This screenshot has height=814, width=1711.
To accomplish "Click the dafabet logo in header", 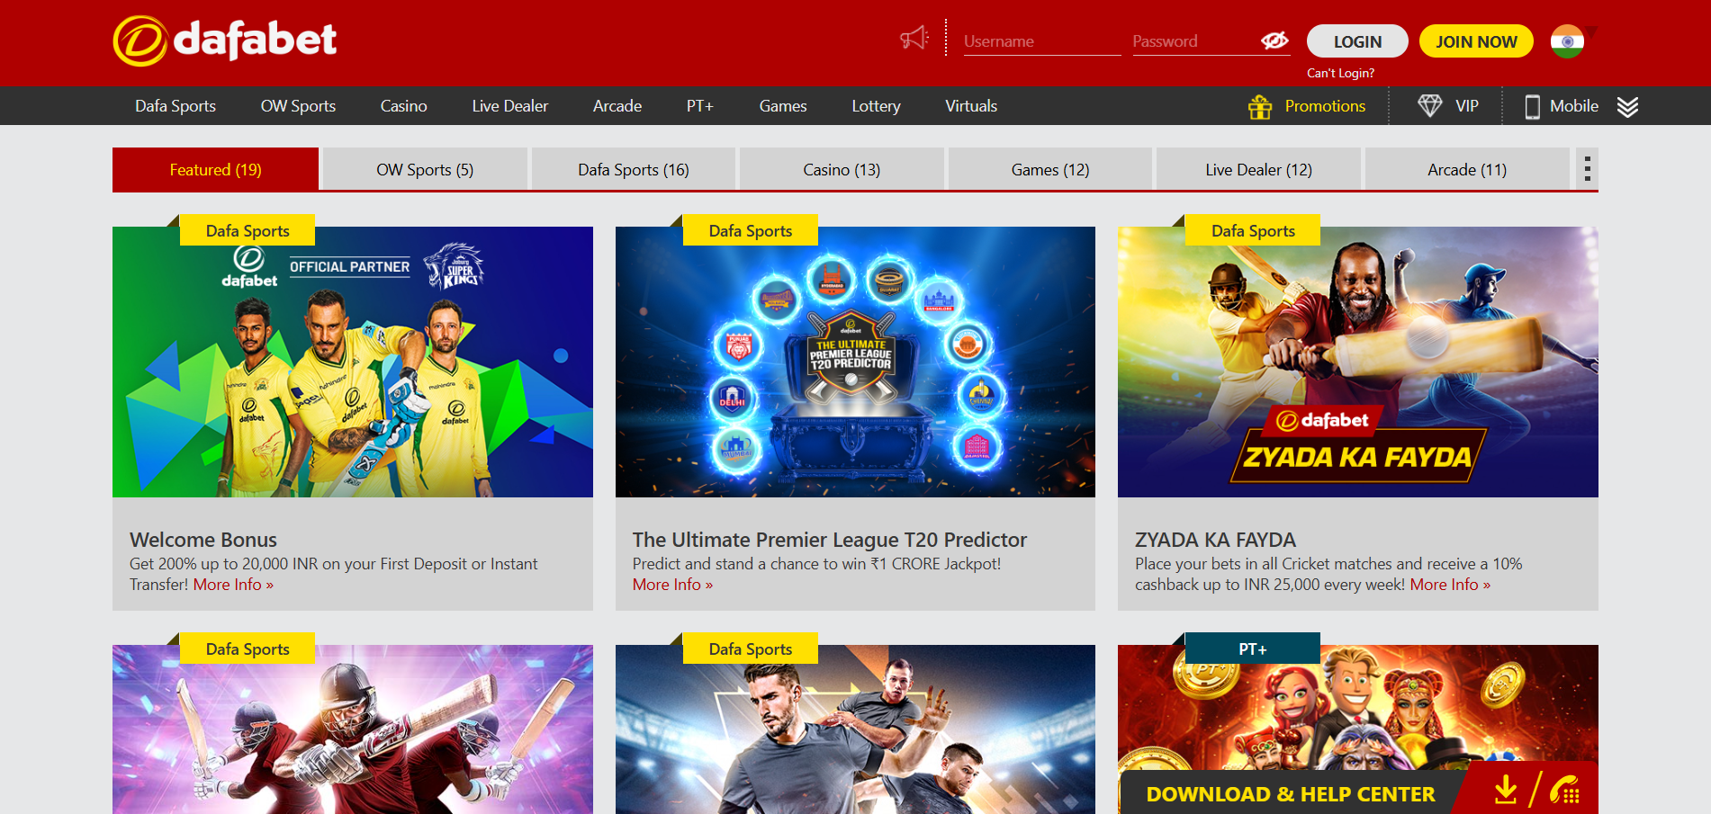I will (225, 40).
